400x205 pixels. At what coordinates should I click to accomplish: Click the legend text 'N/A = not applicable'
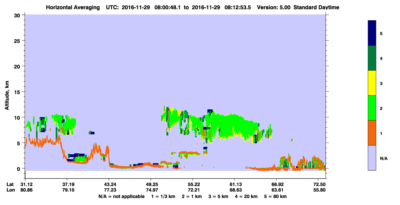click(121, 196)
